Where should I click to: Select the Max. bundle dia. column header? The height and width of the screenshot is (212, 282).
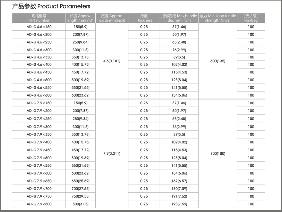[x=179, y=18]
